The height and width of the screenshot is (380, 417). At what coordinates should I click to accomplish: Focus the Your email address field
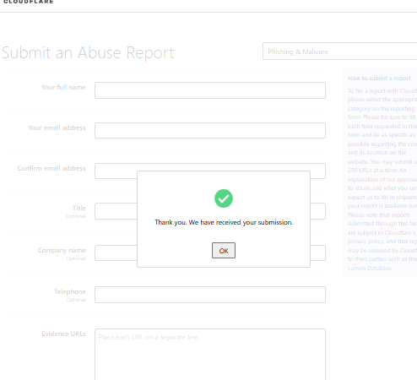tap(210, 131)
